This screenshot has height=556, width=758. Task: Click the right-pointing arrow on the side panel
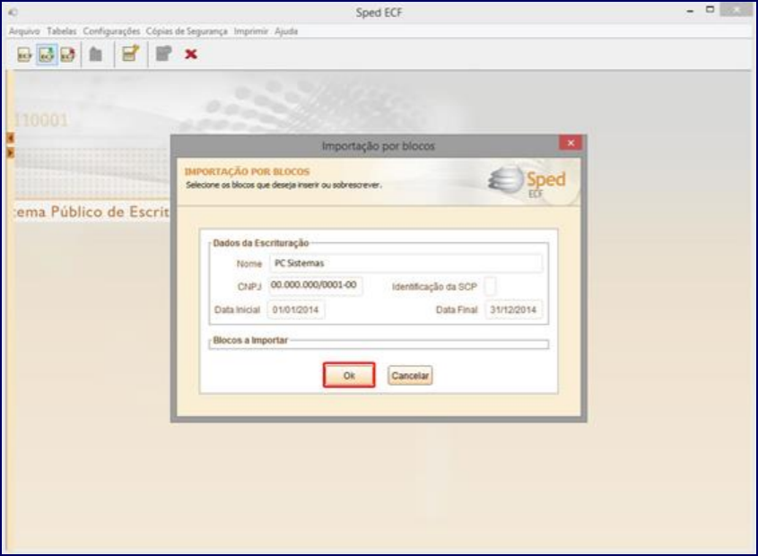tap(10, 152)
